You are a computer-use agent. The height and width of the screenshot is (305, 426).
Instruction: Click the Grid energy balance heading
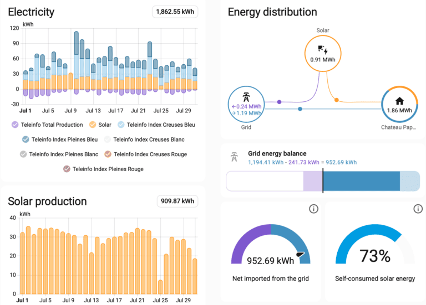[x=277, y=153]
